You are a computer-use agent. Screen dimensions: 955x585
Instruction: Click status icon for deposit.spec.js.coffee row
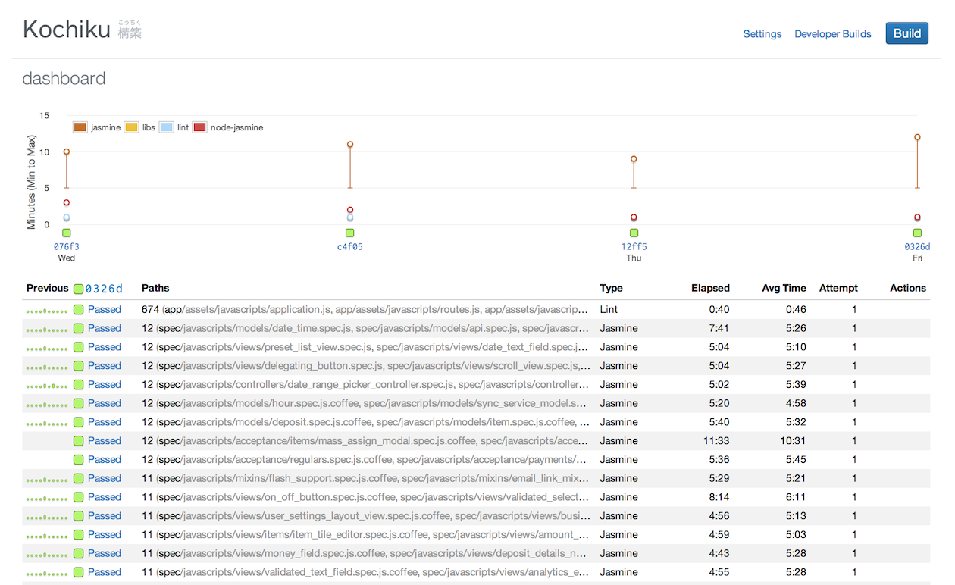[78, 422]
